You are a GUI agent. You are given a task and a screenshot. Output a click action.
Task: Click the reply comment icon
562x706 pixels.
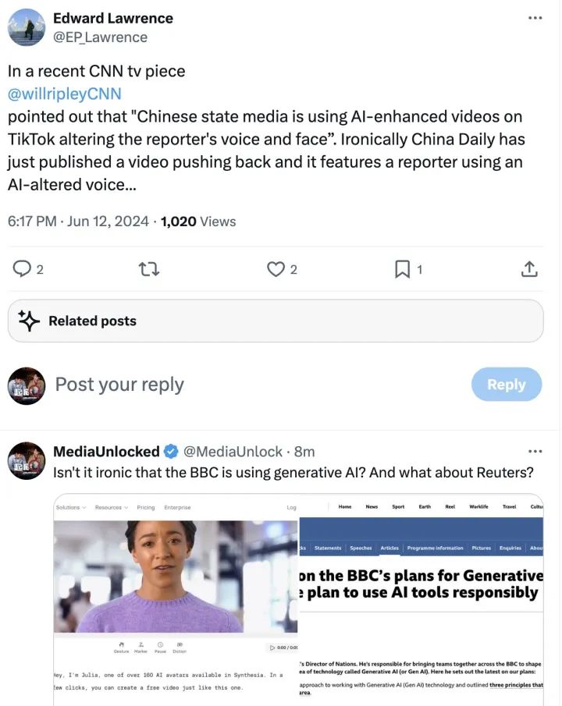pyautogui.click(x=23, y=269)
